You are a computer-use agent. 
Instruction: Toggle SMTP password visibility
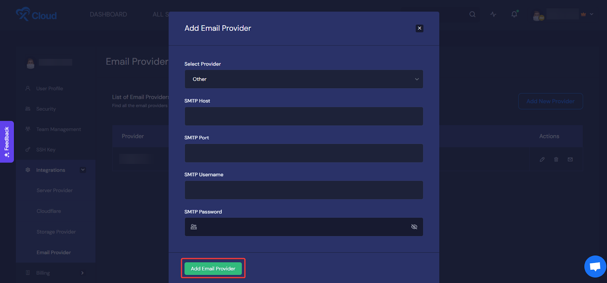pyautogui.click(x=414, y=227)
